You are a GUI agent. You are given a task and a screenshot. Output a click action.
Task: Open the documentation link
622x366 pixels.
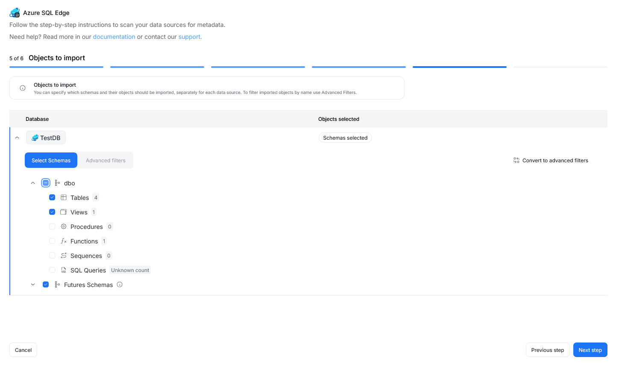tap(114, 37)
